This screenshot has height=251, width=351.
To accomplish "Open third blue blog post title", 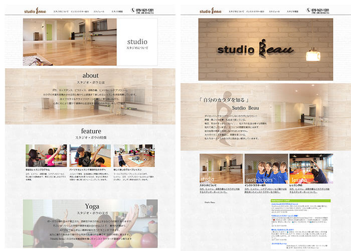I will click(x=282, y=230).
